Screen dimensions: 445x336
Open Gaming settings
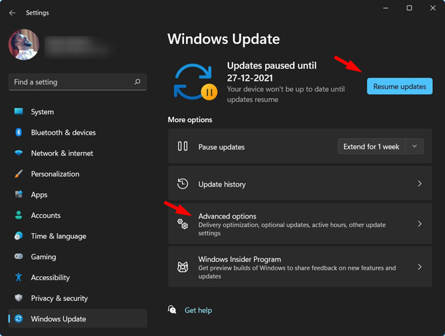point(78,257)
